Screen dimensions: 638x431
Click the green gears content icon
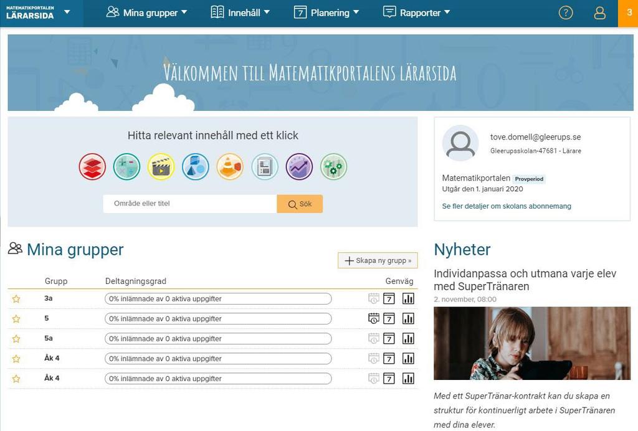pos(334,167)
